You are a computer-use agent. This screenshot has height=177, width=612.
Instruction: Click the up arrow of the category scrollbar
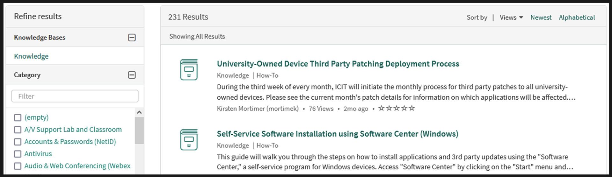(x=139, y=112)
